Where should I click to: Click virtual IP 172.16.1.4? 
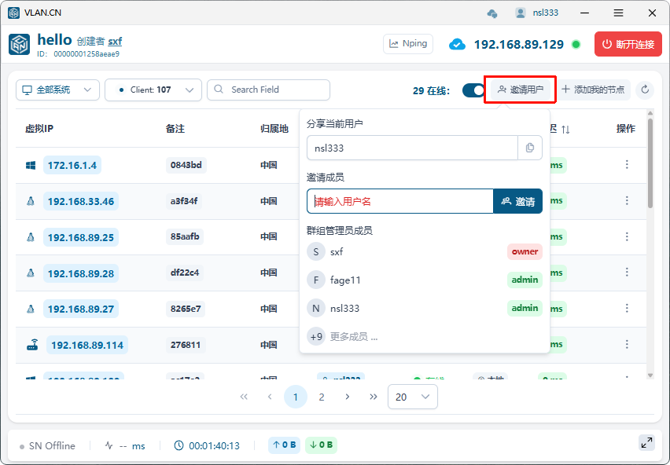(72, 165)
